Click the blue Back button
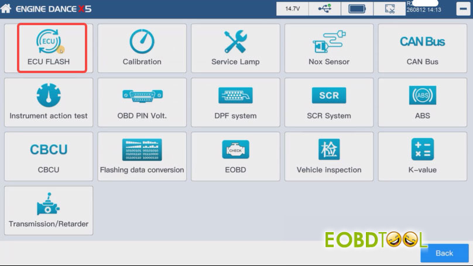 [445, 253]
